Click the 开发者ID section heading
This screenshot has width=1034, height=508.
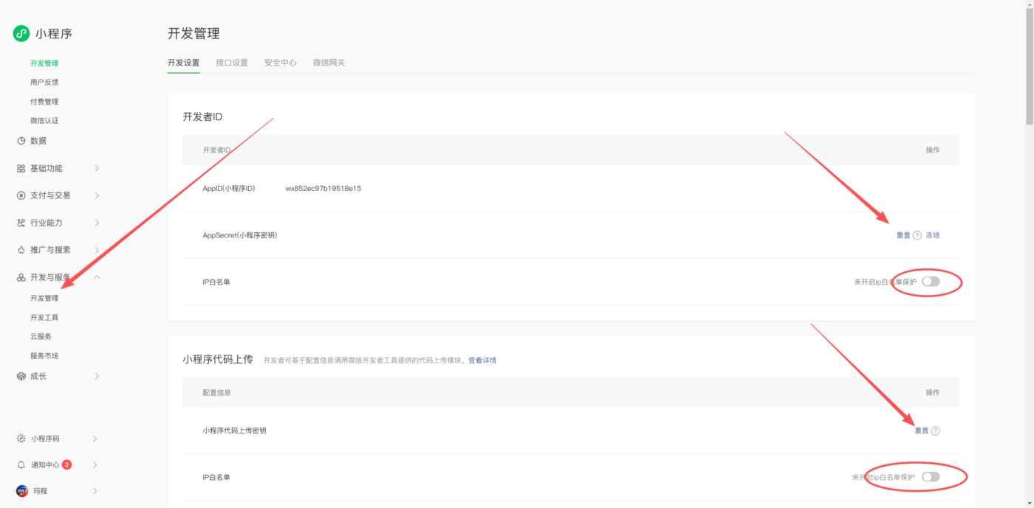(x=203, y=116)
